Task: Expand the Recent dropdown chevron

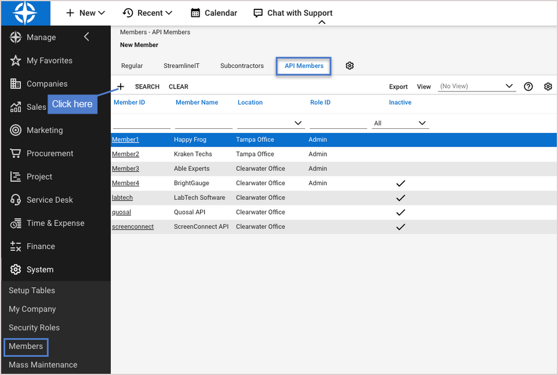Action: tap(169, 13)
